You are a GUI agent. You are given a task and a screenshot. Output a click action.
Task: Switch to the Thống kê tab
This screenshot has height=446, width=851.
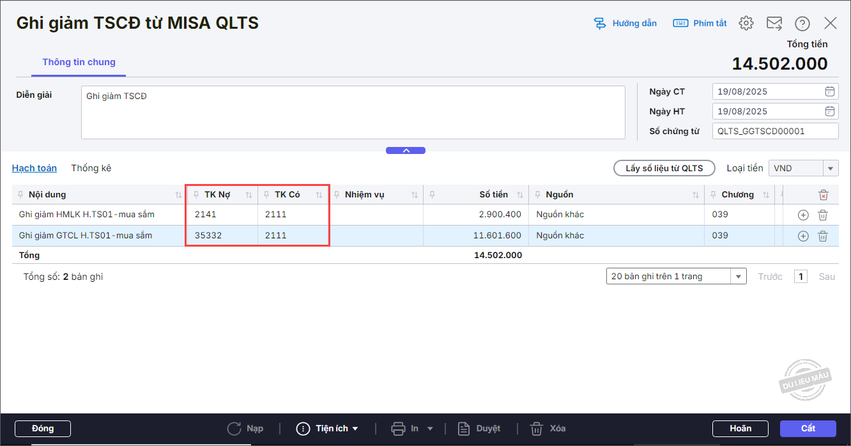point(91,168)
